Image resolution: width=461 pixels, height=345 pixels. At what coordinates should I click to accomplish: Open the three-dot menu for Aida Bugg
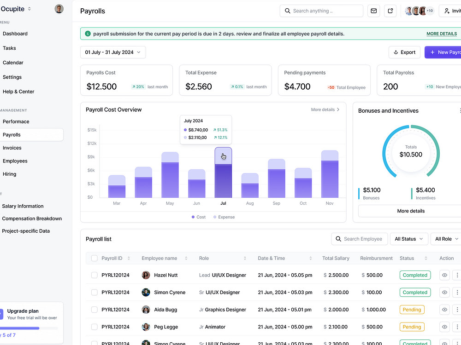pyautogui.click(x=457, y=310)
